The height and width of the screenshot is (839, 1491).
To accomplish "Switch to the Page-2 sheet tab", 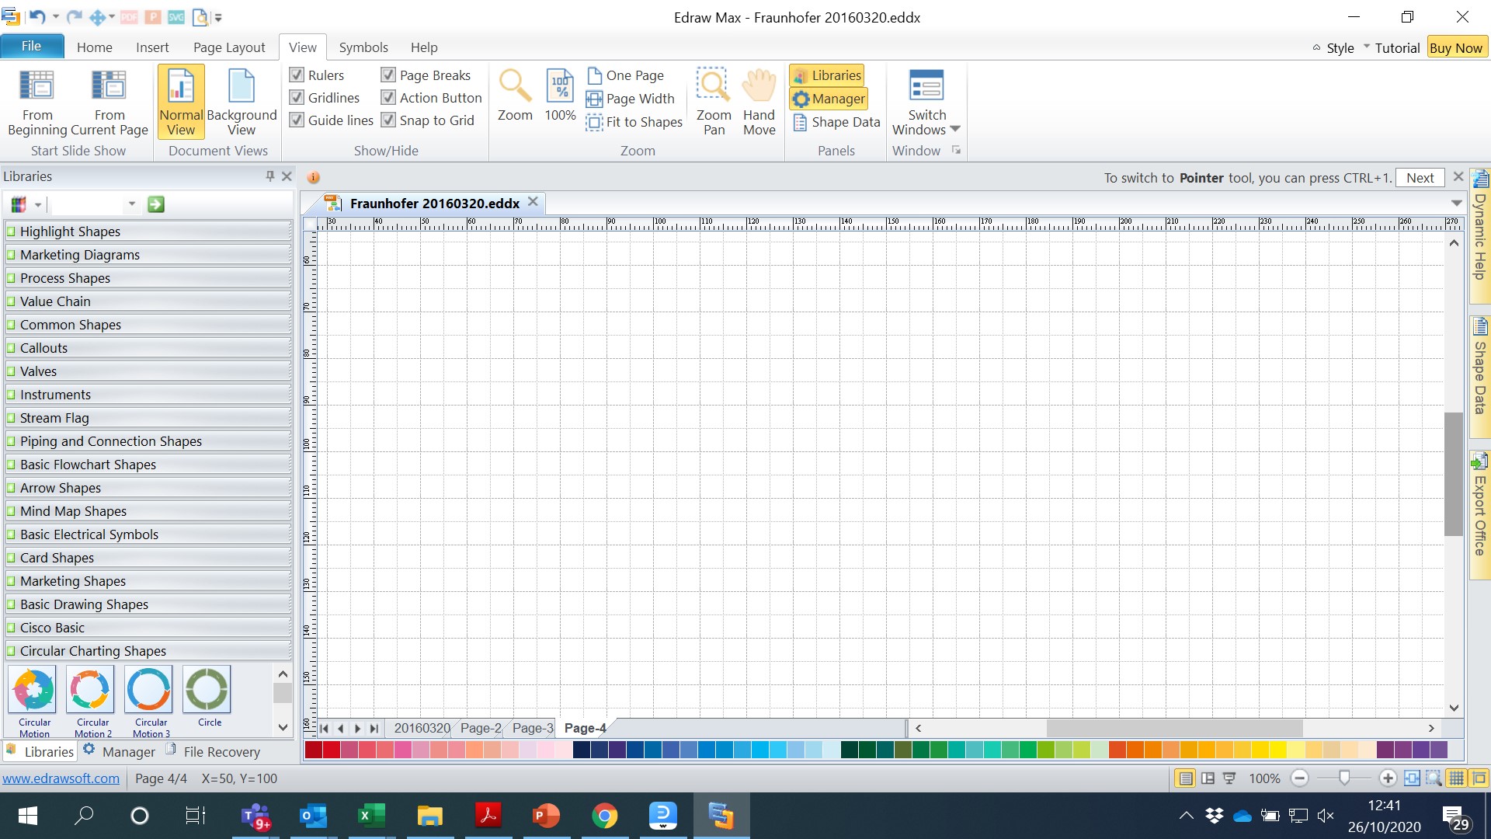I will tap(480, 728).
